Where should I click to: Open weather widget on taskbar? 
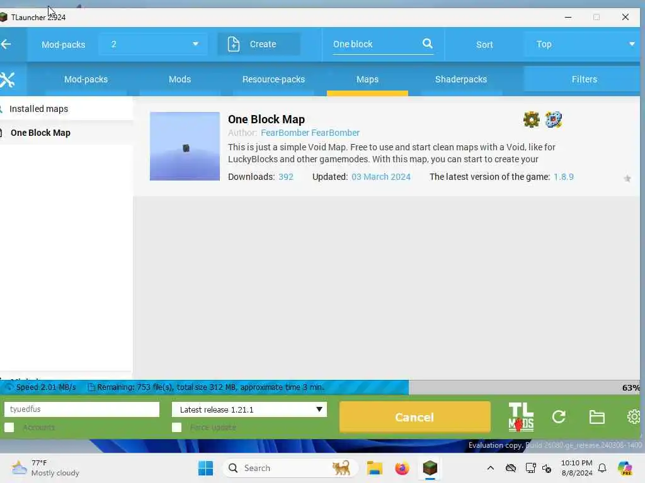click(45, 468)
